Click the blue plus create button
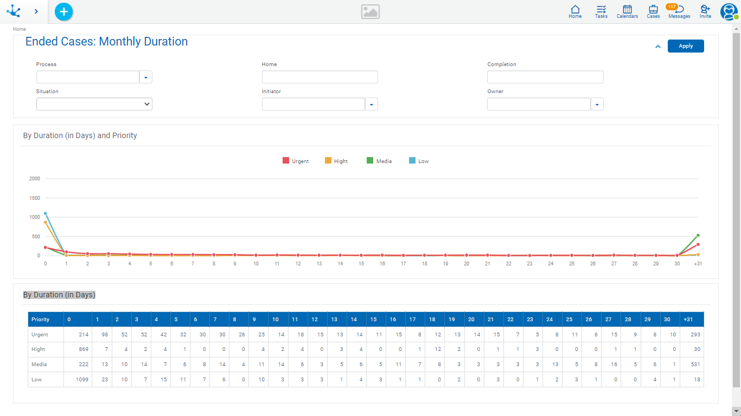Viewport: 741px width, 416px height. click(63, 11)
